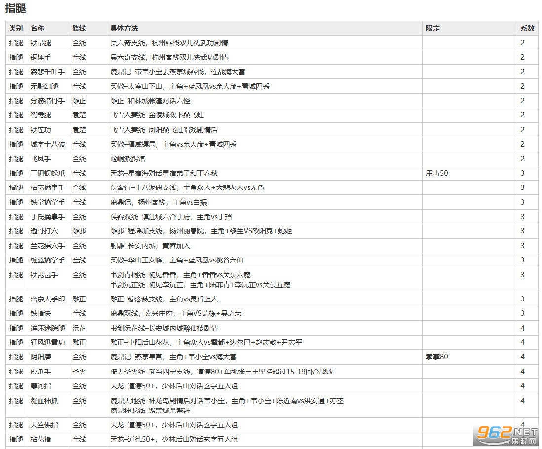Click coefficient 2 in 铁帚腿 row
Screen dimensions: 542x449
click(522, 43)
